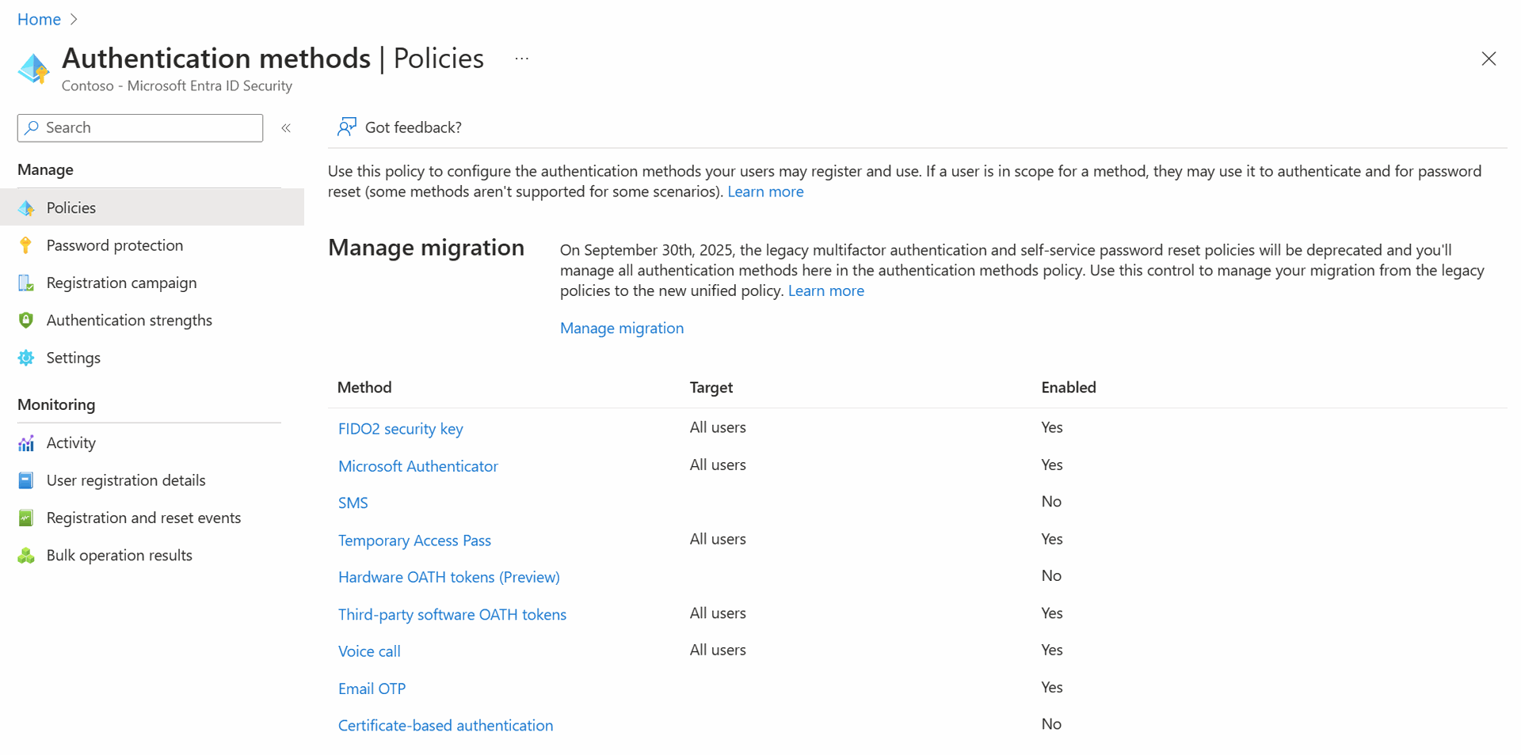The image size is (1521, 755).
Task: Click the Activity chart icon
Action: (26, 443)
